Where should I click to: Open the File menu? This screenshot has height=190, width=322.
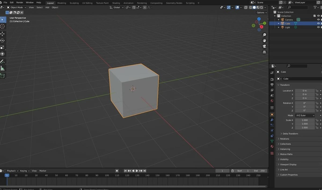click(x=5, y=2)
